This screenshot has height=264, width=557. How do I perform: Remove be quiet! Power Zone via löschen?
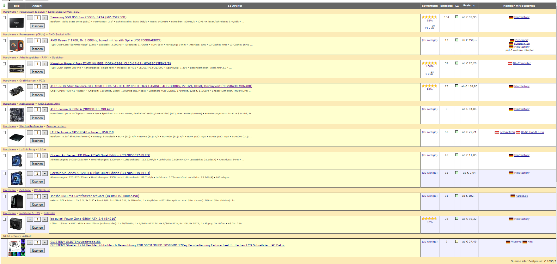[x=37, y=227]
